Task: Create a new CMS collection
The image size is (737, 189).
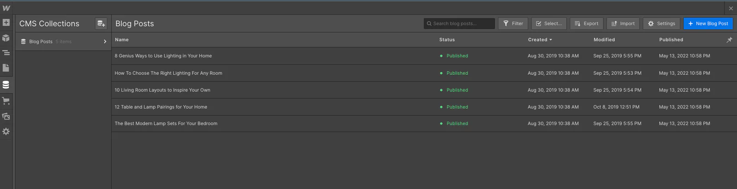Action: click(x=101, y=23)
